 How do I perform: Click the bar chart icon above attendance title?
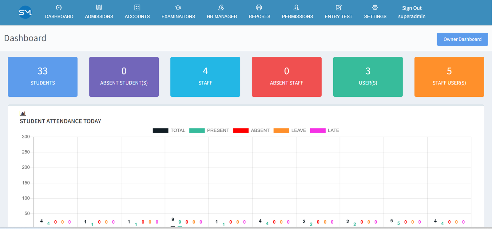point(23,113)
